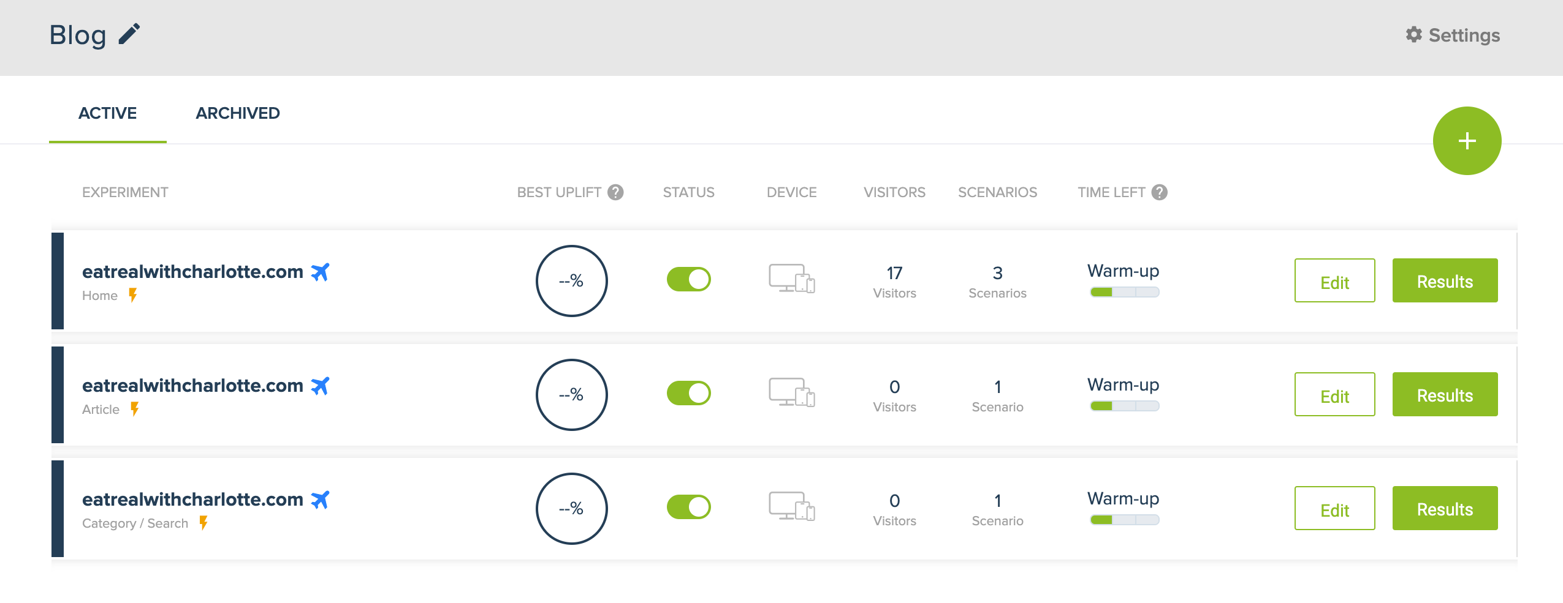Click Edit for the Category / Search experiment
The image size is (1563, 603).
(1334, 508)
